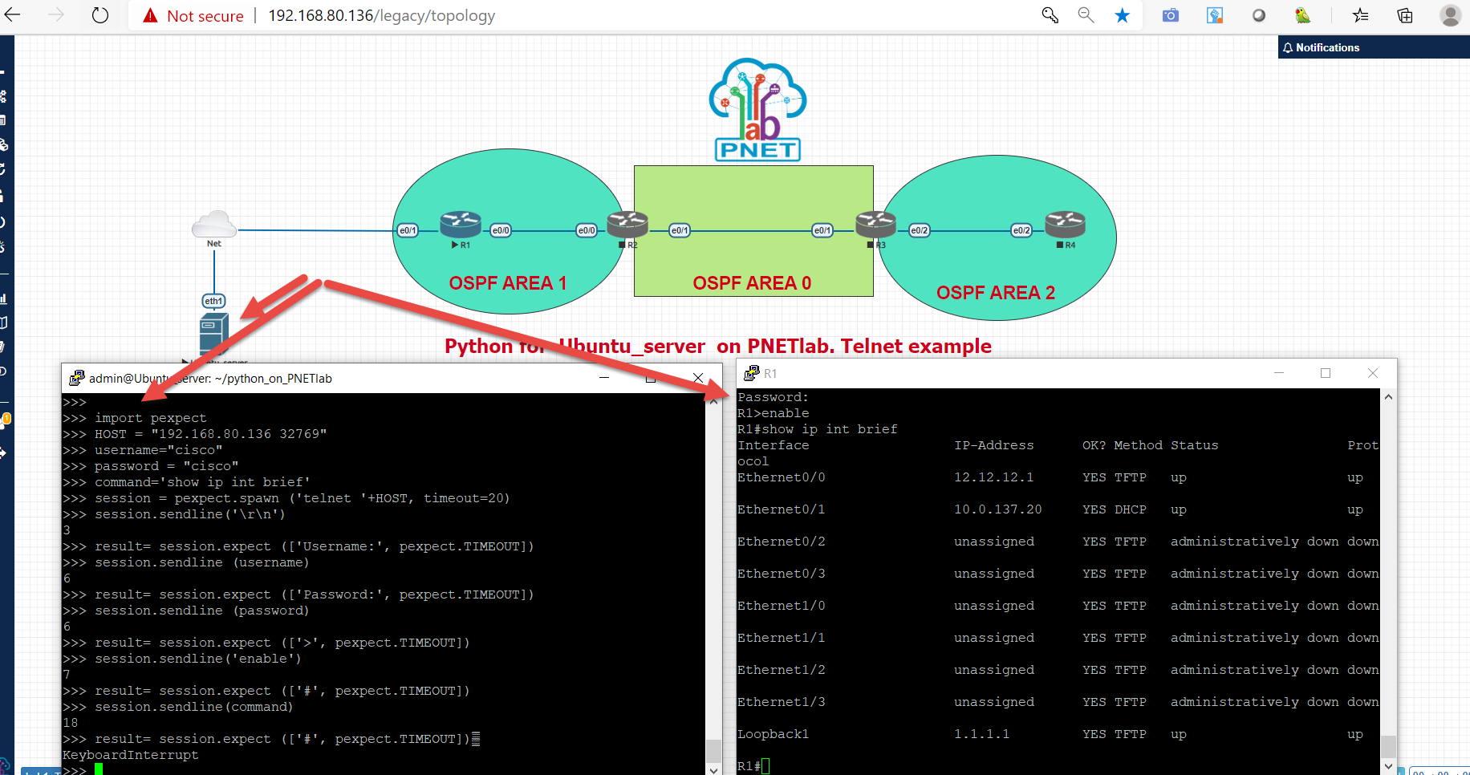Click the URL field showing 192.168.80.136/legacy/topology
This screenshot has height=775, width=1470.
pyautogui.click(x=382, y=15)
